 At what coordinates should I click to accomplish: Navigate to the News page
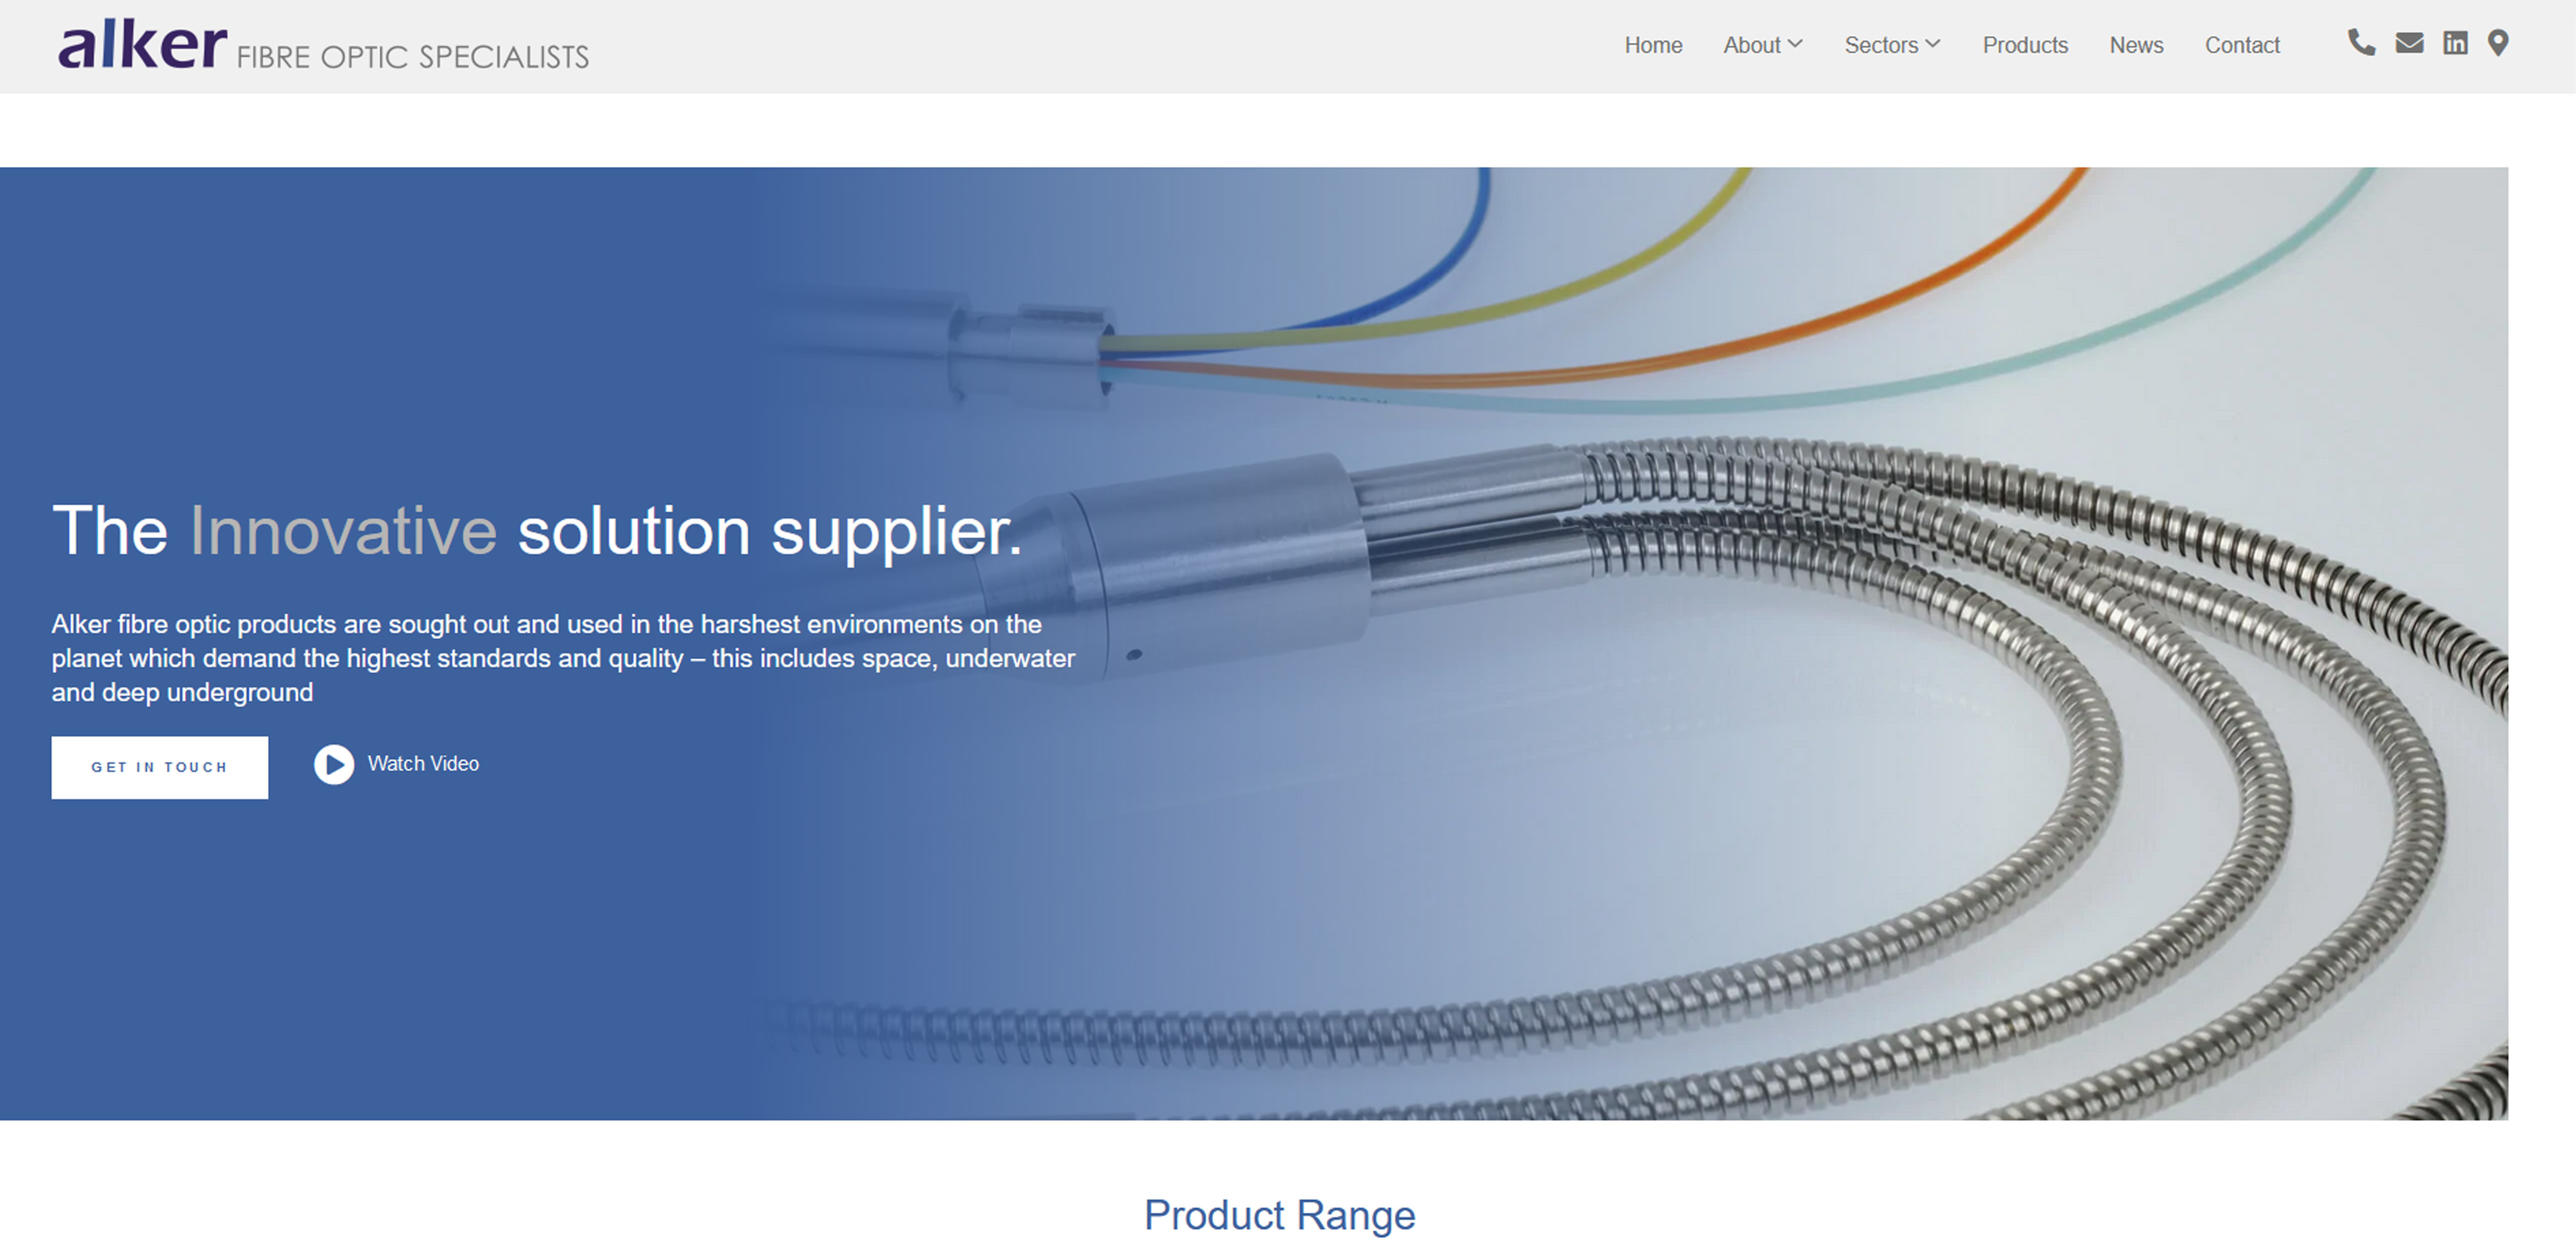point(2136,45)
